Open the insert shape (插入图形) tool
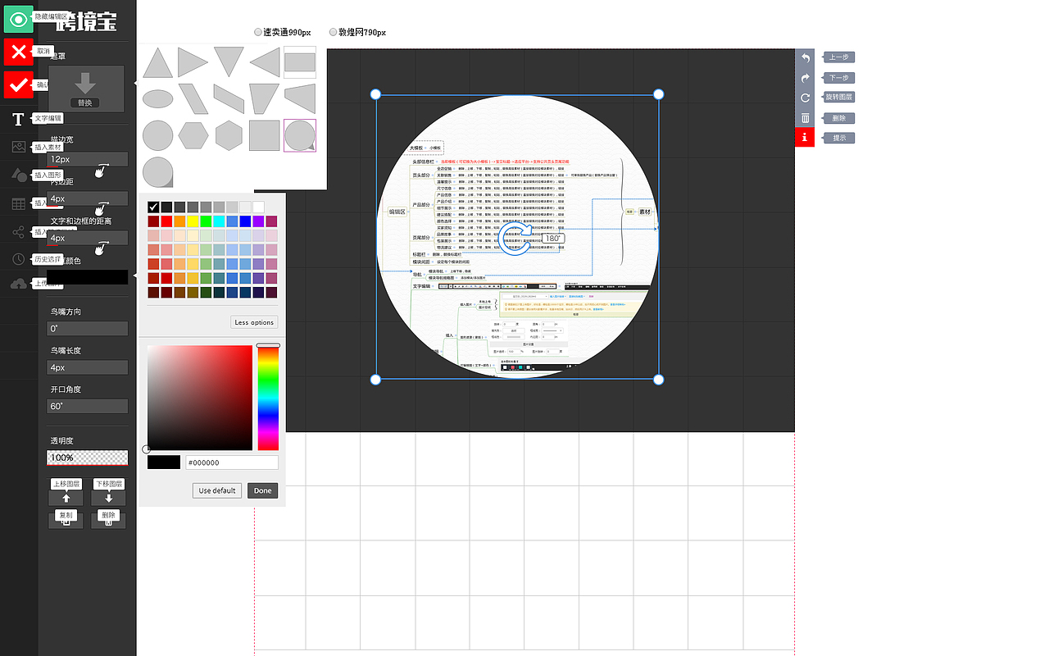Image resolution: width=1049 pixels, height=656 pixels. [x=18, y=175]
